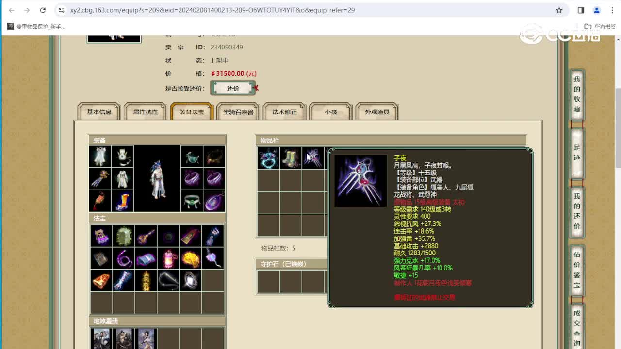Image resolution: width=621 pixels, height=349 pixels.
Task: Select the blue bracelet in 物品栏
Action: (x=268, y=158)
